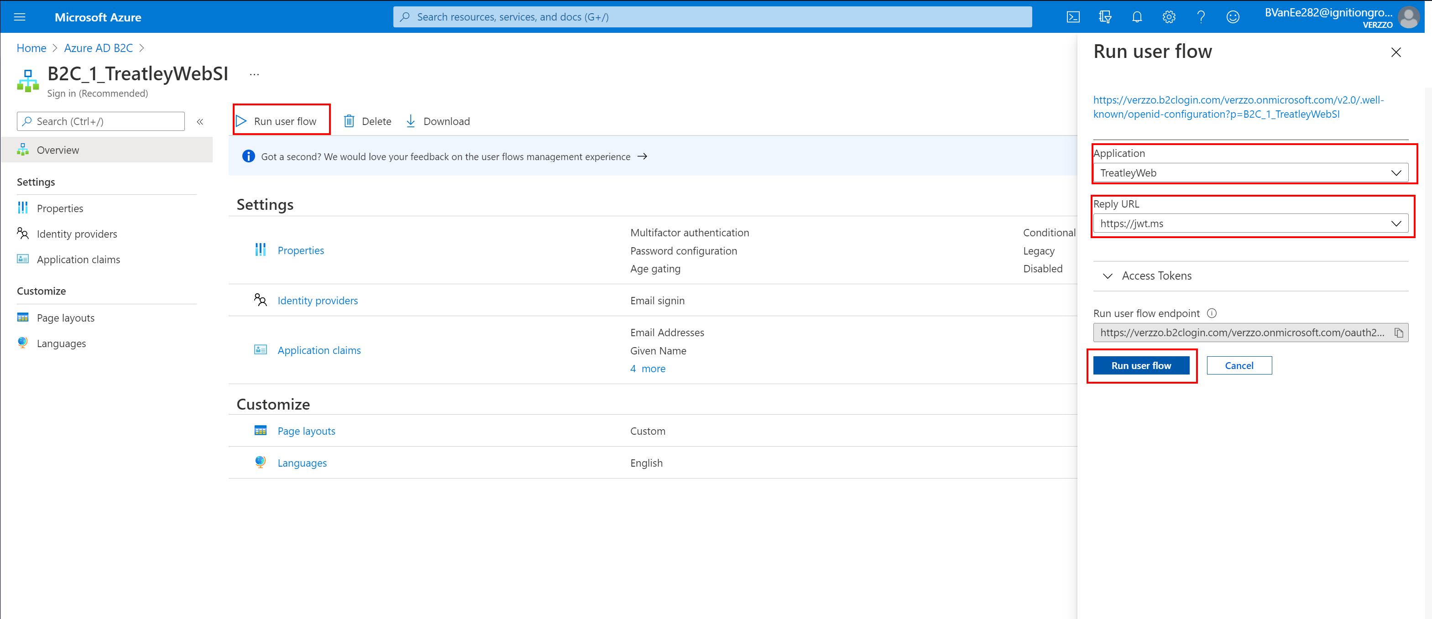Click the Delete trash can icon
Screen dimensions: 1432x619
tap(349, 121)
